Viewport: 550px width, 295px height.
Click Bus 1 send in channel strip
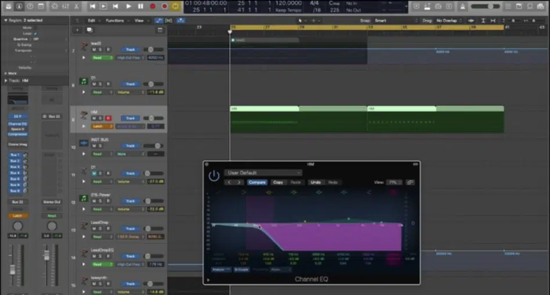pos(15,154)
